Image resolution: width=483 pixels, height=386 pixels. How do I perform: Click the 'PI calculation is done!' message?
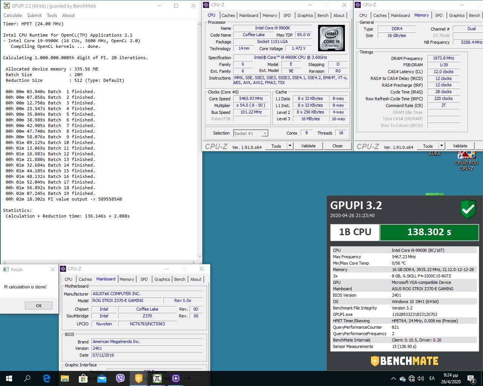click(25, 287)
